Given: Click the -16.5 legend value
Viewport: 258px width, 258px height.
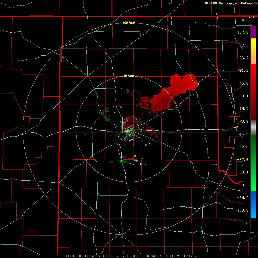Looking at the screenshot, I should (x=243, y=134).
